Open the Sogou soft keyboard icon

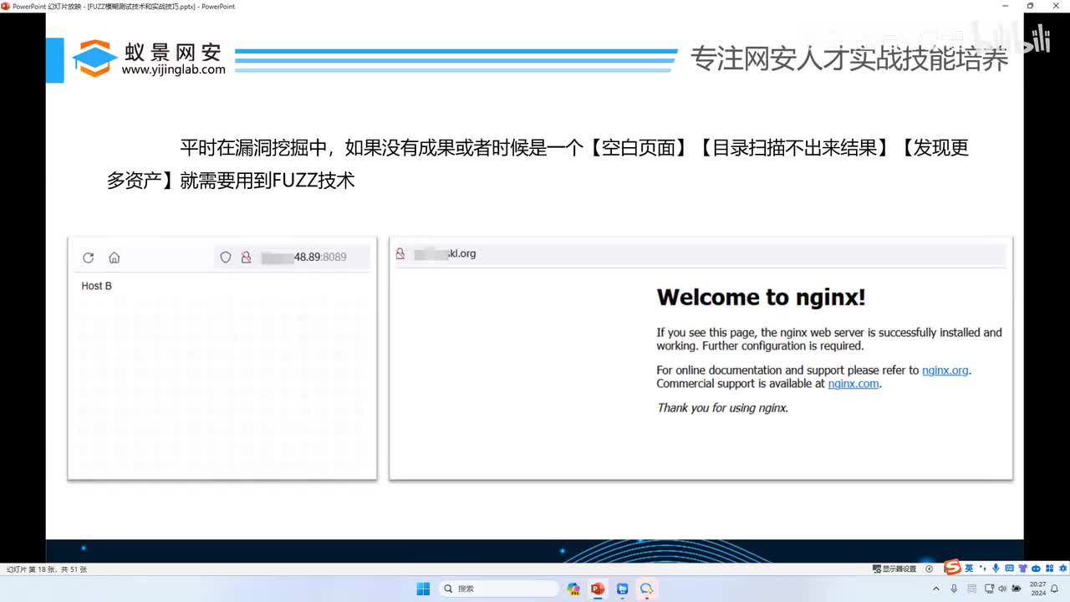[1009, 568]
